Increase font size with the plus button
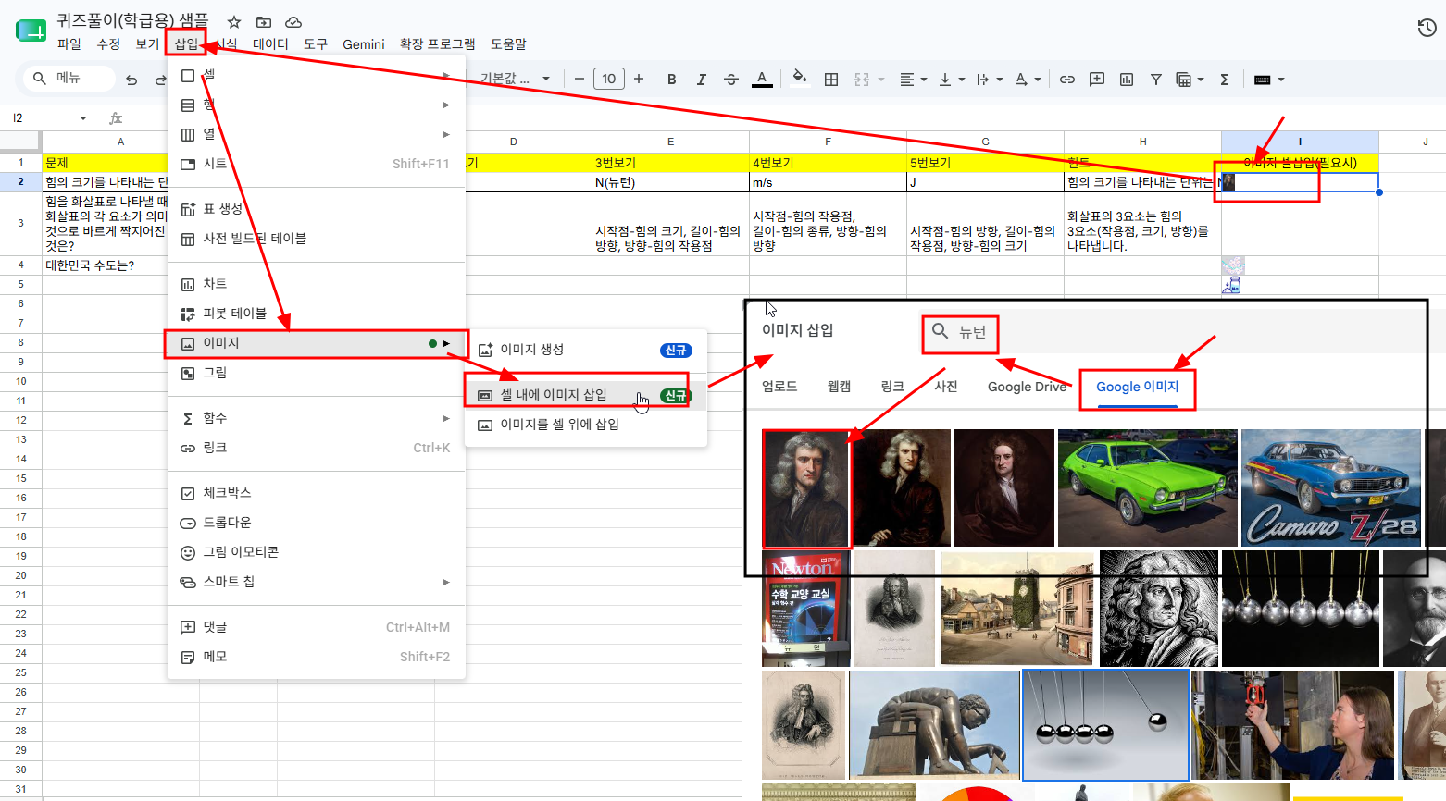 (x=639, y=80)
